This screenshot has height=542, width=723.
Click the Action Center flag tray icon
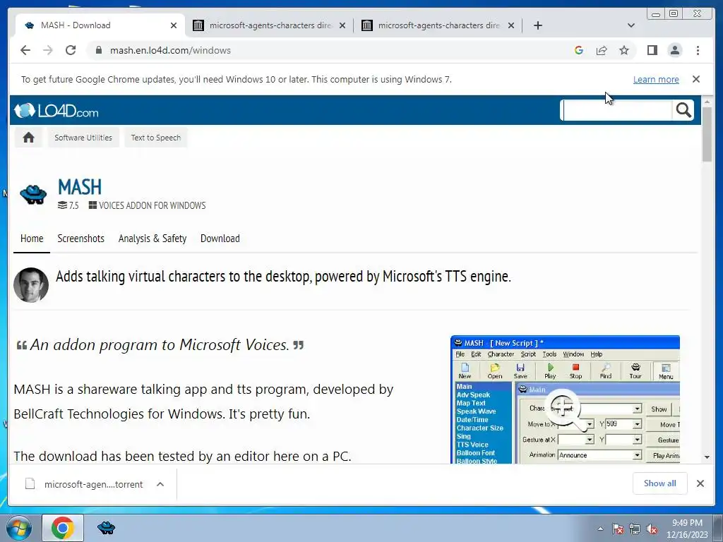click(x=618, y=529)
